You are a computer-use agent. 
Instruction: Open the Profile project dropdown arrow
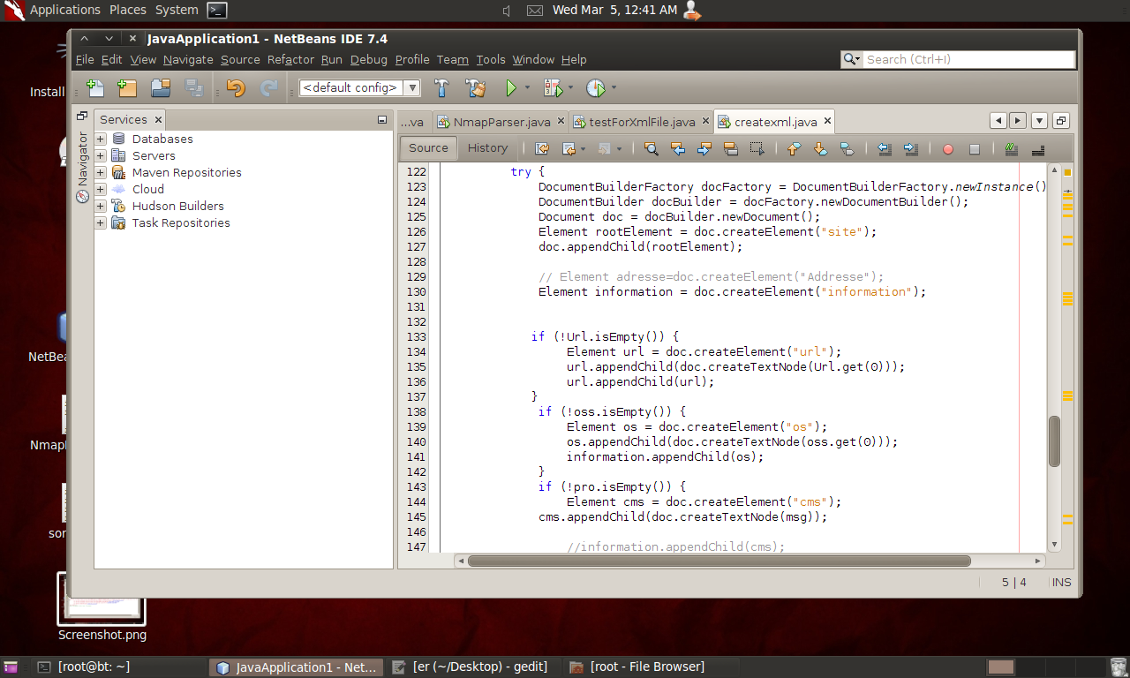[614, 88]
